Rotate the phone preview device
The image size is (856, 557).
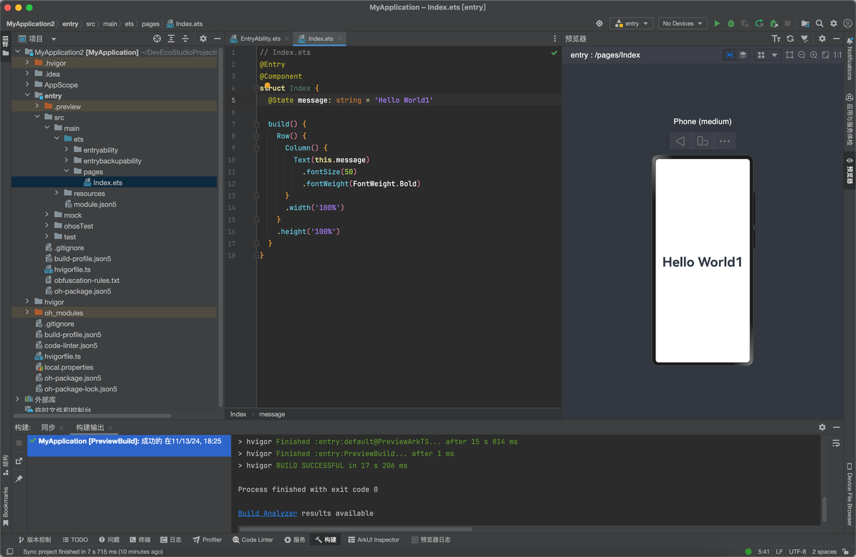(x=702, y=140)
